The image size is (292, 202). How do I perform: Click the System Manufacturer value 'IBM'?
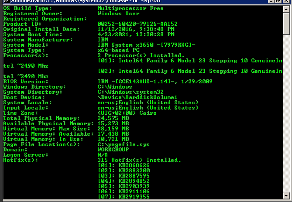(x=103, y=40)
